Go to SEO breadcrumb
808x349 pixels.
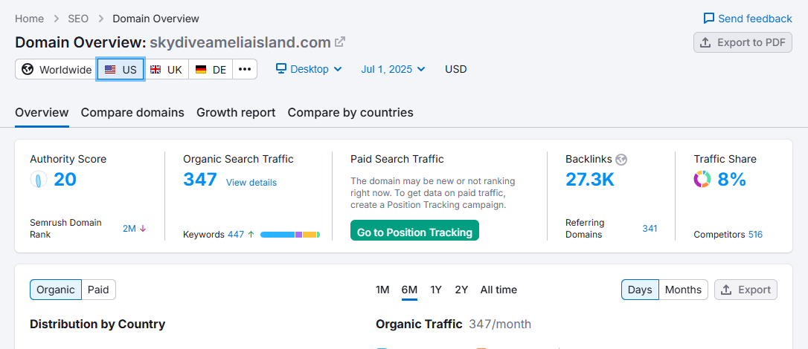pyautogui.click(x=78, y=19)
